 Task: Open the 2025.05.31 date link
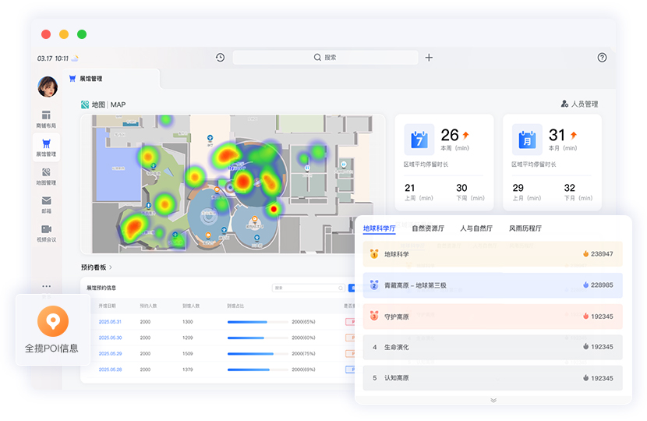pos(110,322)
